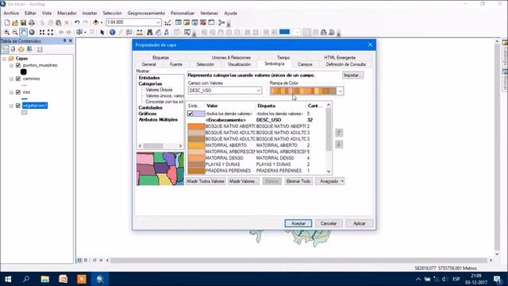Viewport: 508px width, 286px height.
Task: Create a new map document
Action: pos(7,22)
